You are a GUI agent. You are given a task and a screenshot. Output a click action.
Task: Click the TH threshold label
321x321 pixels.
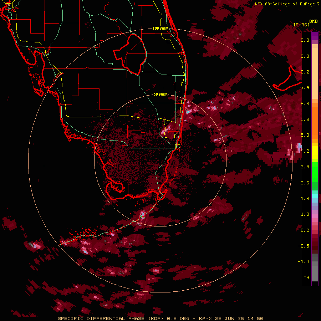coord(306,278)
